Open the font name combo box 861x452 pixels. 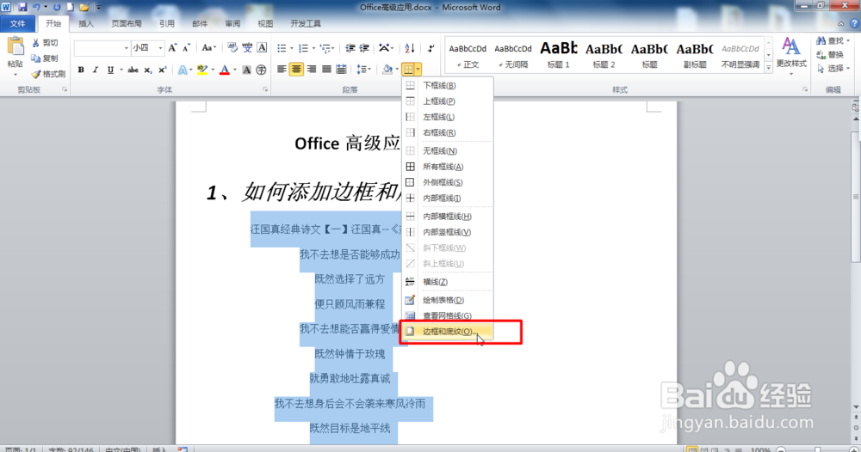click(102, 48)
